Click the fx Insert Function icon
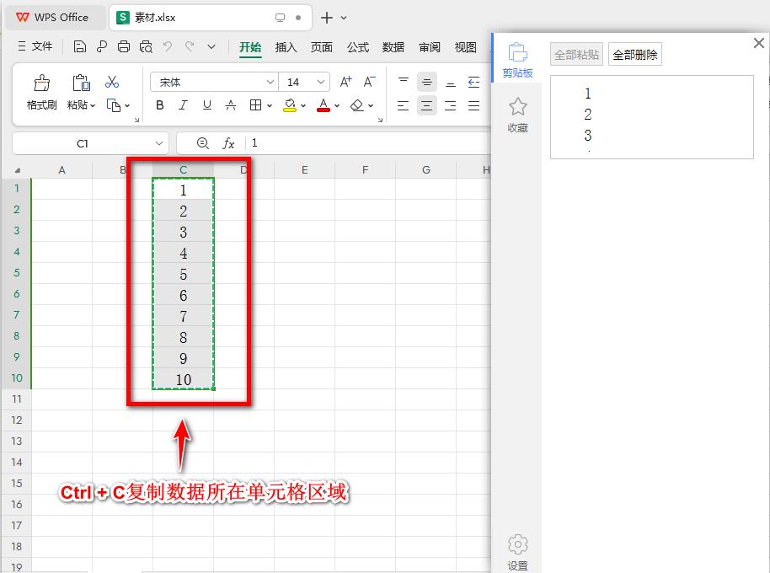This screenshot has height=573, width=770. pos(228,143)
